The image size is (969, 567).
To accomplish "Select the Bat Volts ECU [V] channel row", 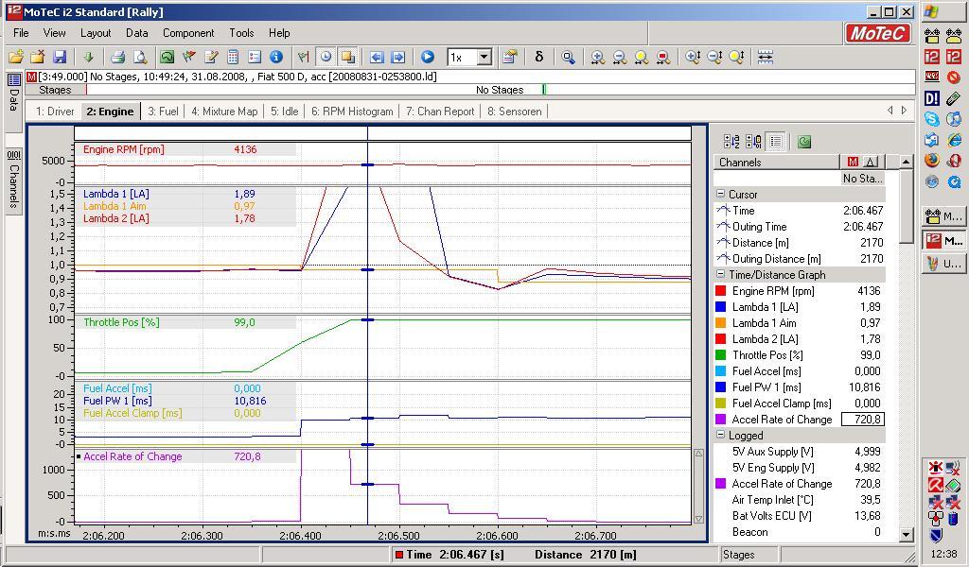I will [x=800, y=515].
